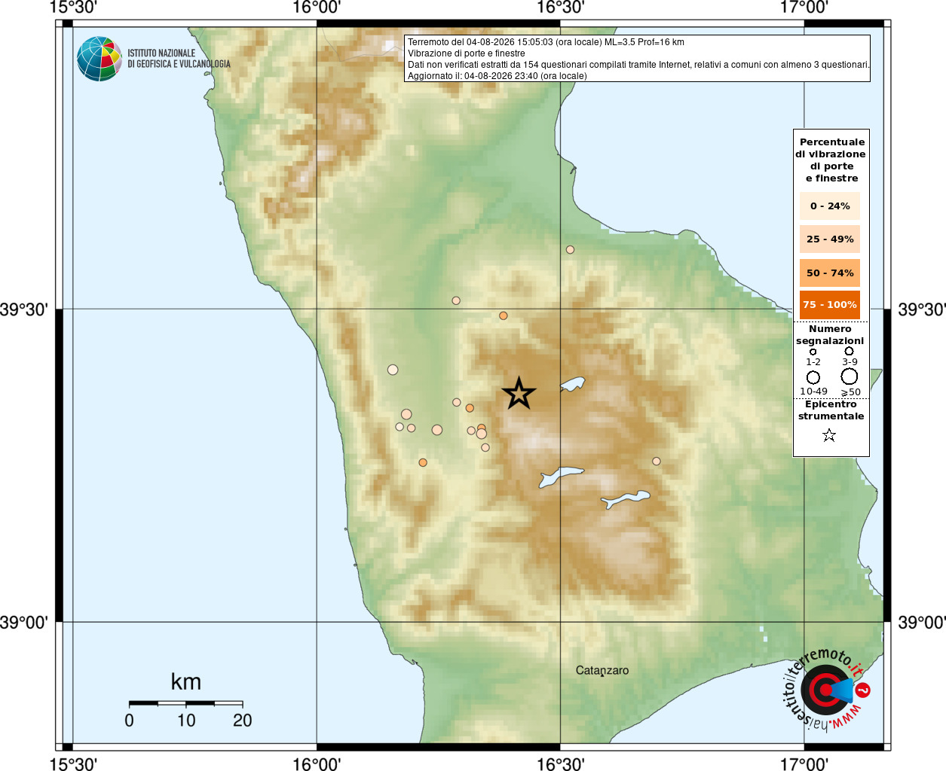
Task: Click the "Istituto Nazionale di Geofisica e Vulcanologia" text
Action: pos(179,59)
